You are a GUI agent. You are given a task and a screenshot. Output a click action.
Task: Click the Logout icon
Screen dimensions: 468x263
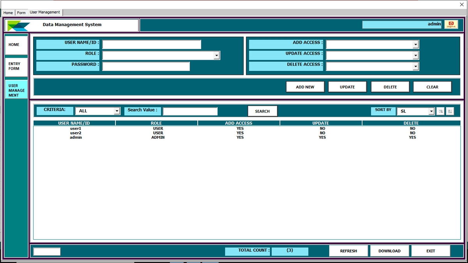(451, 24)
